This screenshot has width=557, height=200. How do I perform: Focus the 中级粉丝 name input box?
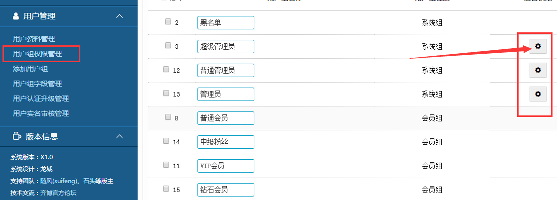(225, 142)
